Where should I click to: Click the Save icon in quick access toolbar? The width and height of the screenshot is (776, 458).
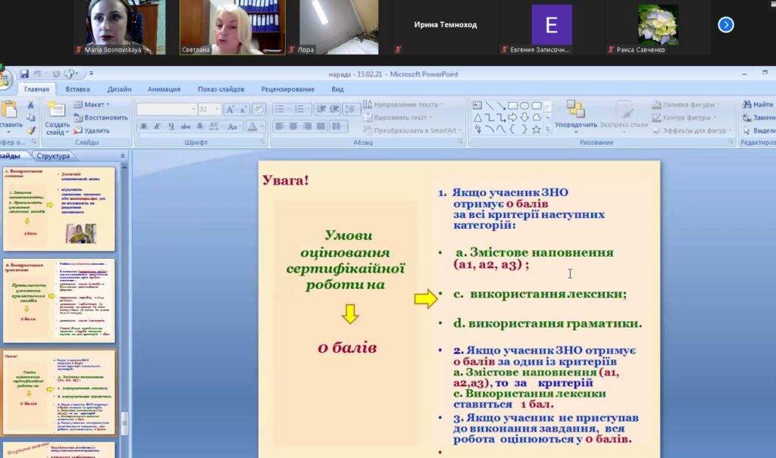(23, 73)
